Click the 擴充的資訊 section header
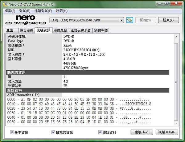185x142 pixels. [x=88, y=72]
